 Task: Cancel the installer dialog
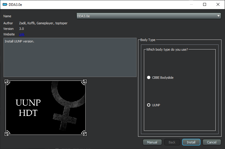coord(212,142)
